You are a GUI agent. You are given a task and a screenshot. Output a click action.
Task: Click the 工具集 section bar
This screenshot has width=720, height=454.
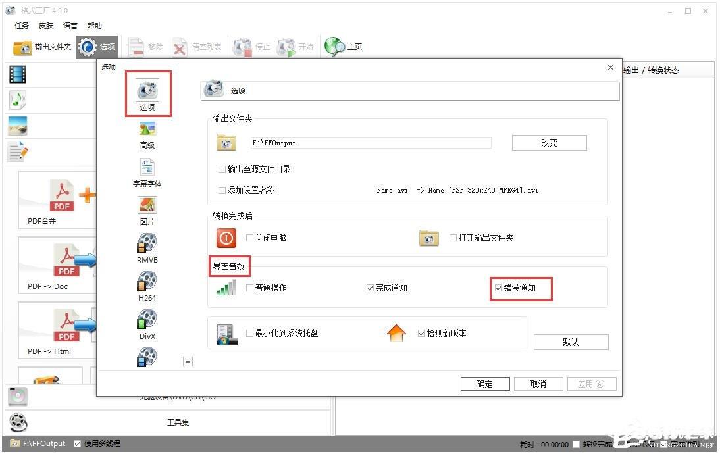[169, 422]
